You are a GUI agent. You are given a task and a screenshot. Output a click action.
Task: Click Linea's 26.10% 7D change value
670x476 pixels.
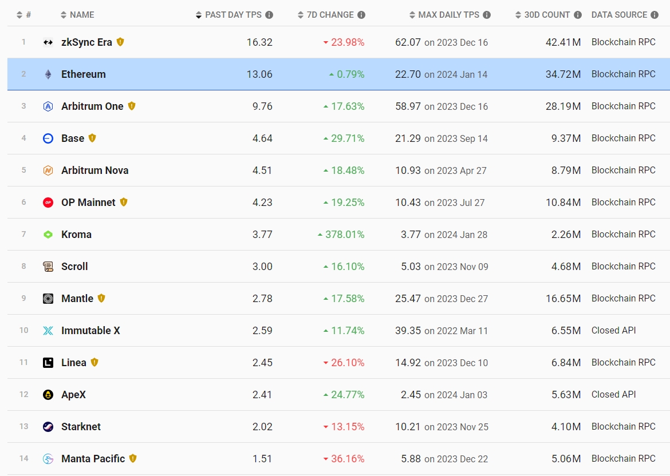348,363
